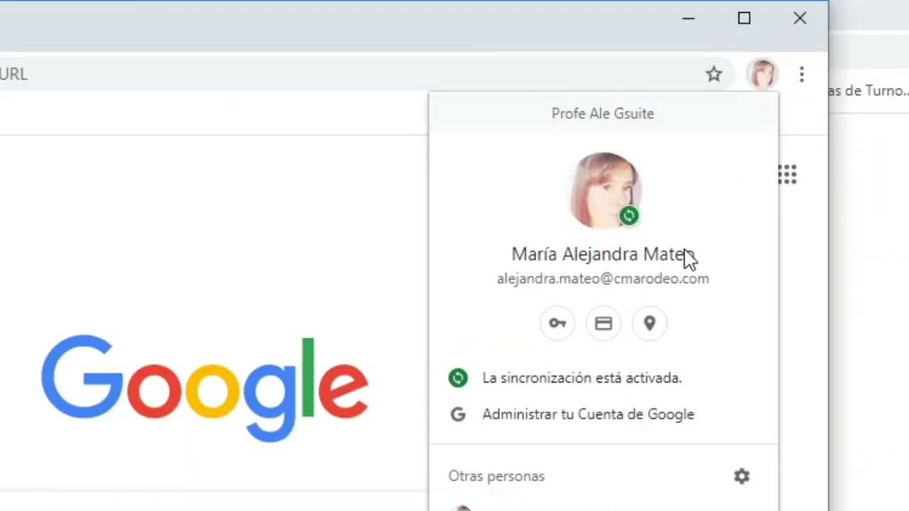This screenshot has width=909, height=511.
Task: Close the Chrome window
Action: pyautogui.click(x=800, y=18)
